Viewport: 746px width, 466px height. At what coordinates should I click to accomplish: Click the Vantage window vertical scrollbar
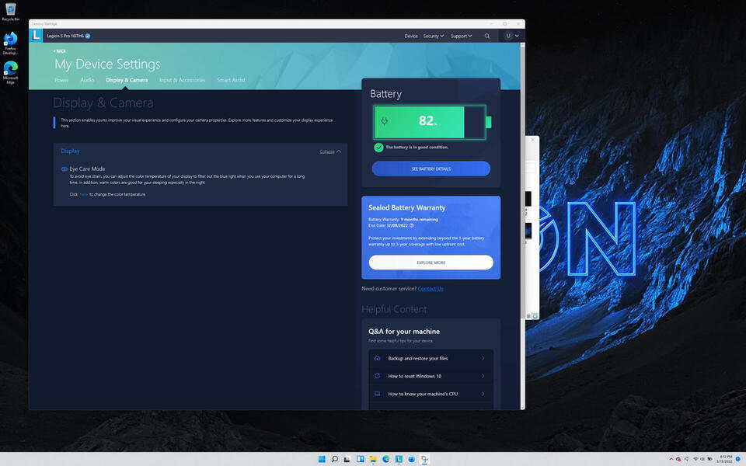click(523, 226)
